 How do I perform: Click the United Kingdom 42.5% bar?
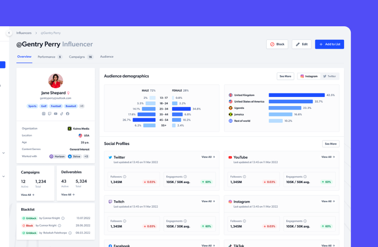pyautogui.click(x=297, y=95)
